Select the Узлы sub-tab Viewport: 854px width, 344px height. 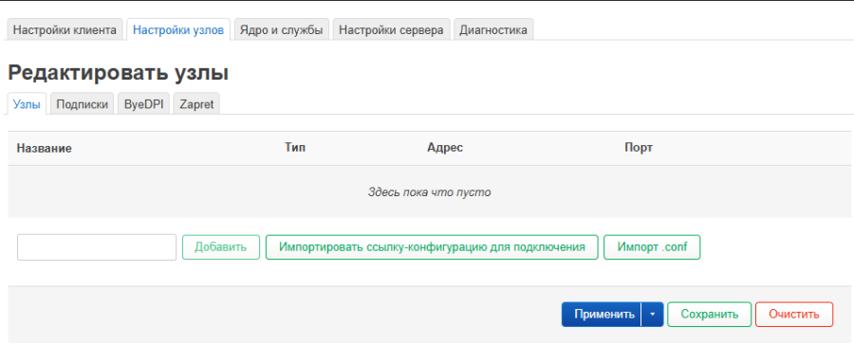[x=27, y=104]
